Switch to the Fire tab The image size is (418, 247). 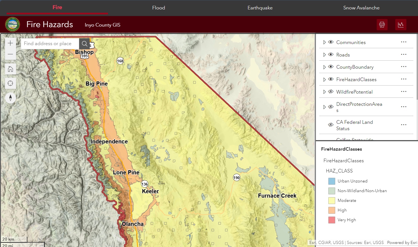coord(57,7)
